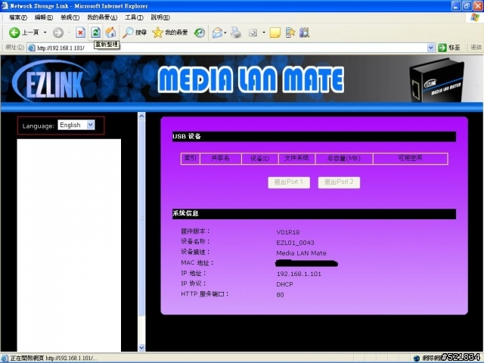Click the left frame vertical scrollbar track
484x363 pixels.
[141, 329]
